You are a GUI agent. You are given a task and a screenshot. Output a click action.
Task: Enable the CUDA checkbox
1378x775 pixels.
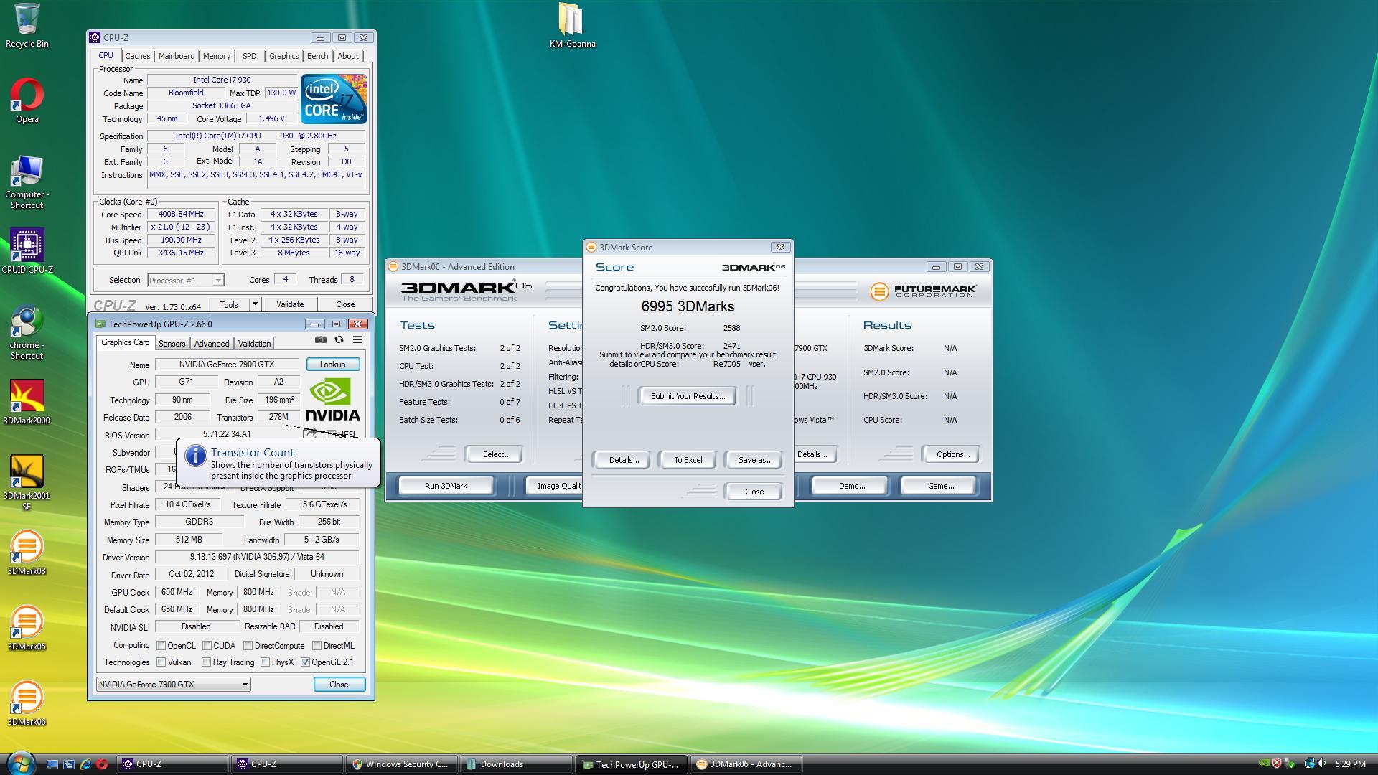[x=207, y=646]
